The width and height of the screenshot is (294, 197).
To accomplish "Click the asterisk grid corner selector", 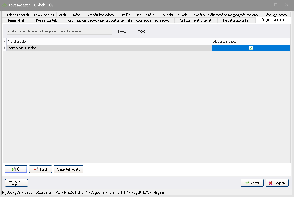I will coord(5,42).
